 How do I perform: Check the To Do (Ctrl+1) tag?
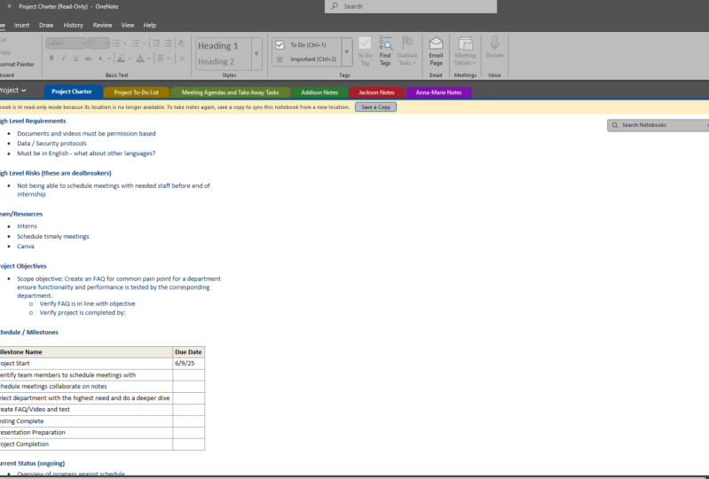pyautogui.click(x=280, y=44)
